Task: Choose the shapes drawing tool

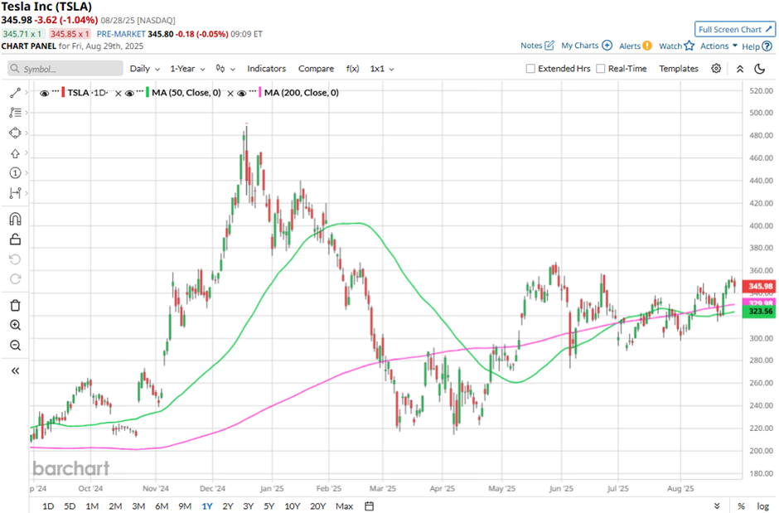Action: click(15, 133)
